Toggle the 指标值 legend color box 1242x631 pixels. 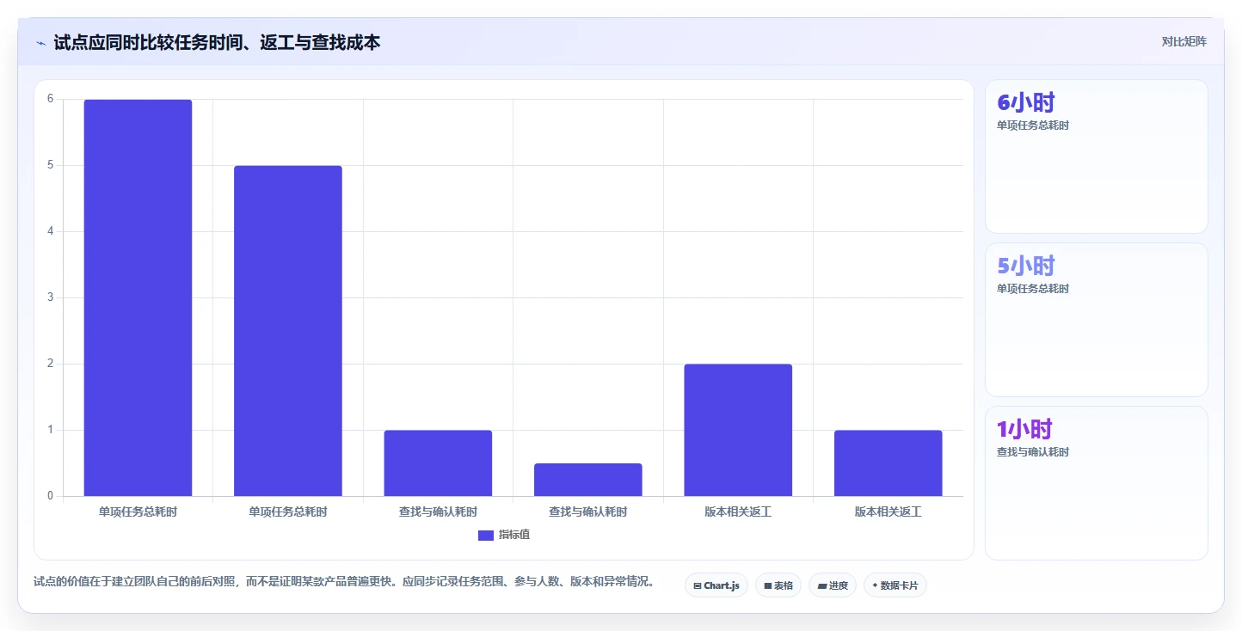click(x=486, y=536)
